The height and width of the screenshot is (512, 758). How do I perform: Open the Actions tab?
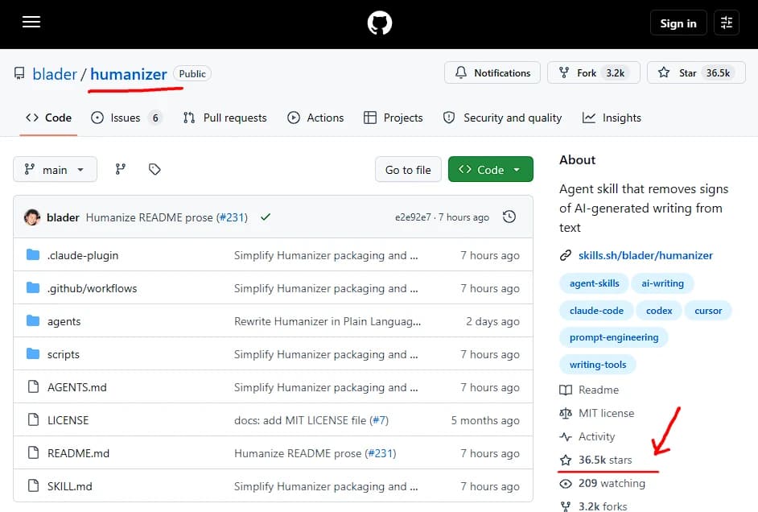315,118
